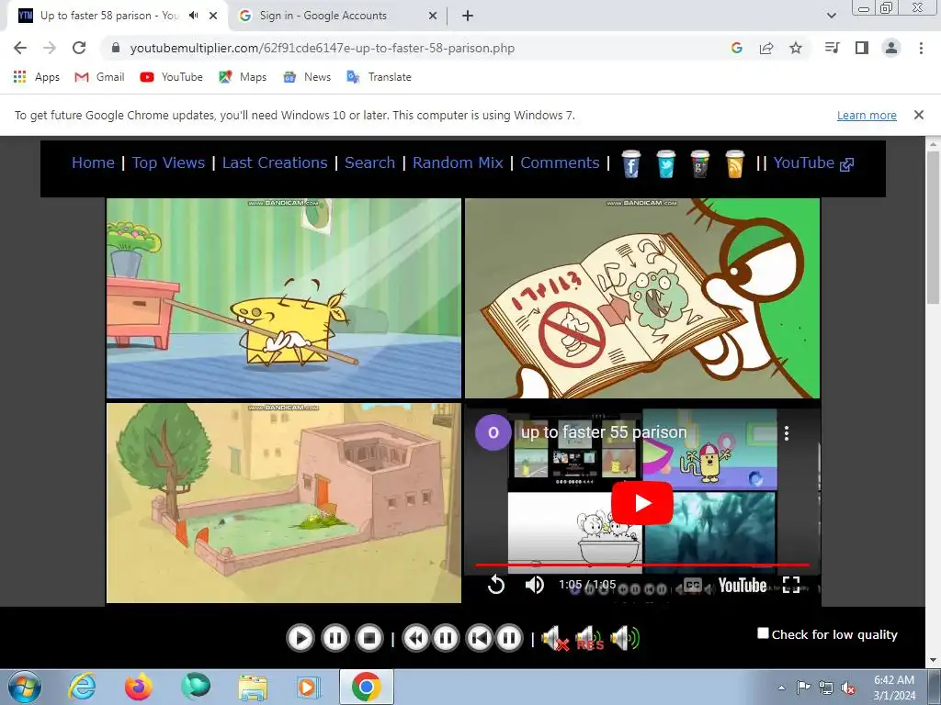Click the pause button right after the rewind button
Viewport: 941px width, 705px height.
(x=446, y=639)
